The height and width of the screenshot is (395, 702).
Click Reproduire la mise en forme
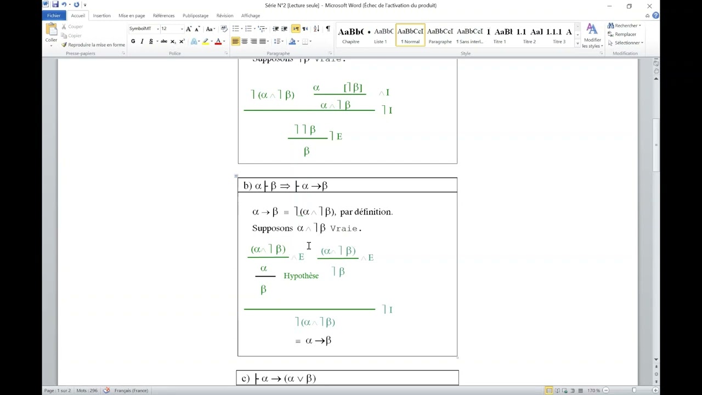(93, 45)
